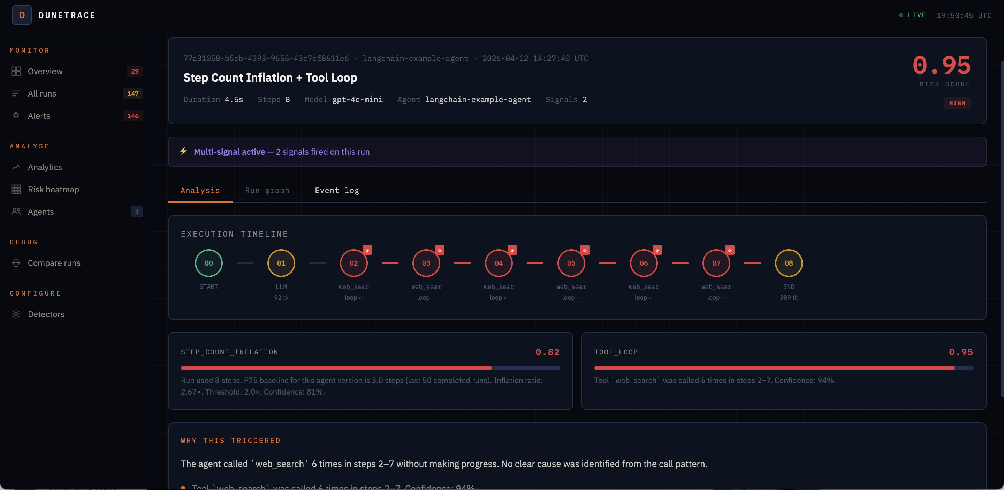The image size is (1004, 490).
Task: Click the 0.95 risk score value
Action: click(x=942, y=65)
